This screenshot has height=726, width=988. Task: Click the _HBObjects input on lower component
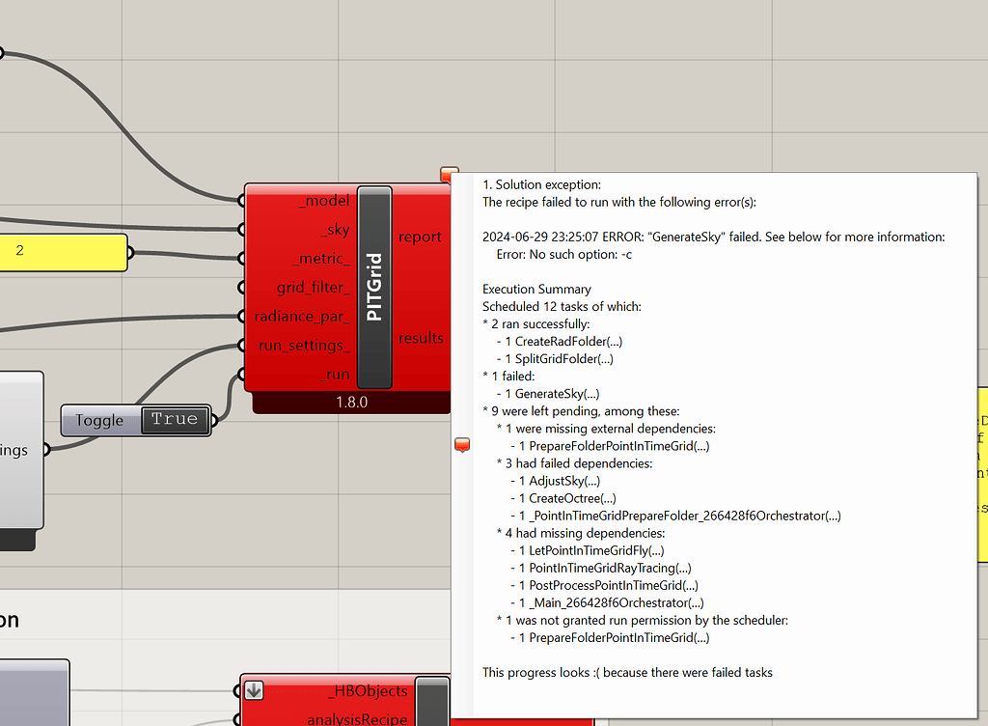pyautogui.click(x=369, y=691)
